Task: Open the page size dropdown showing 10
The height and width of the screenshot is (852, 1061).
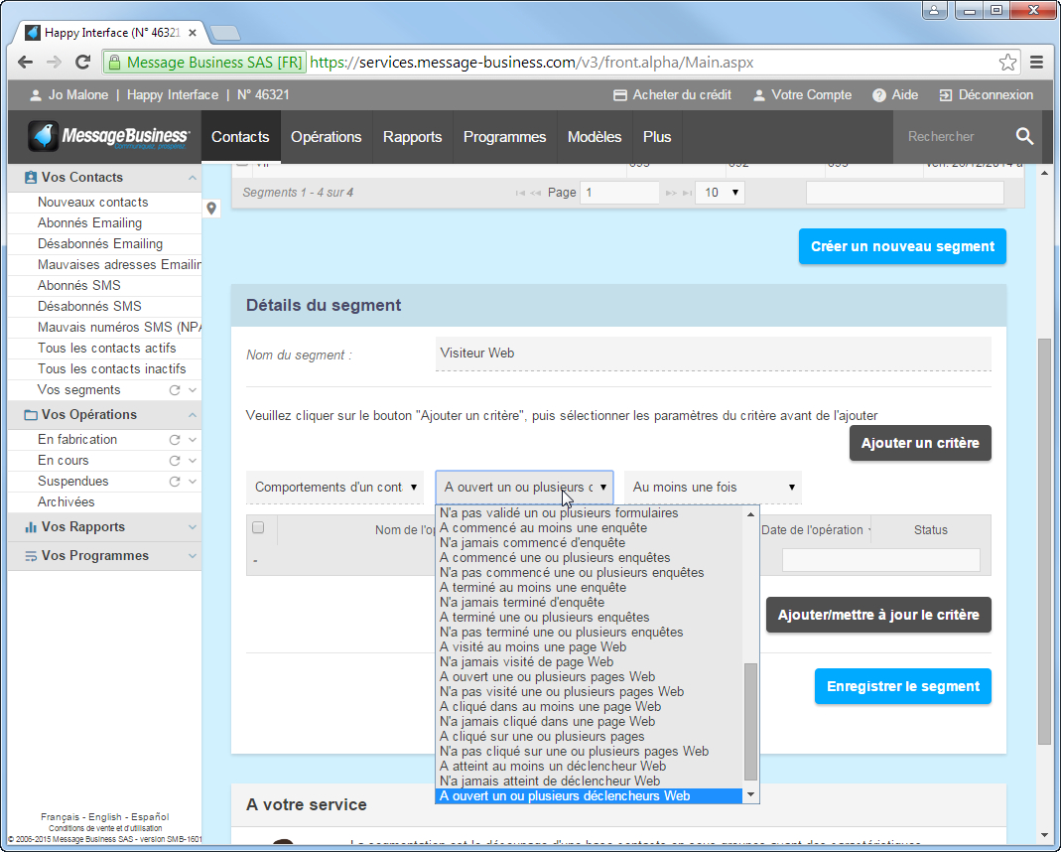Action: coord(718,192)
